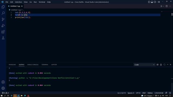The width and height of the screenshot is (173, 97).
Task: Switch to the JUPYTER panel tab
Action: click(x=54, y=65)
